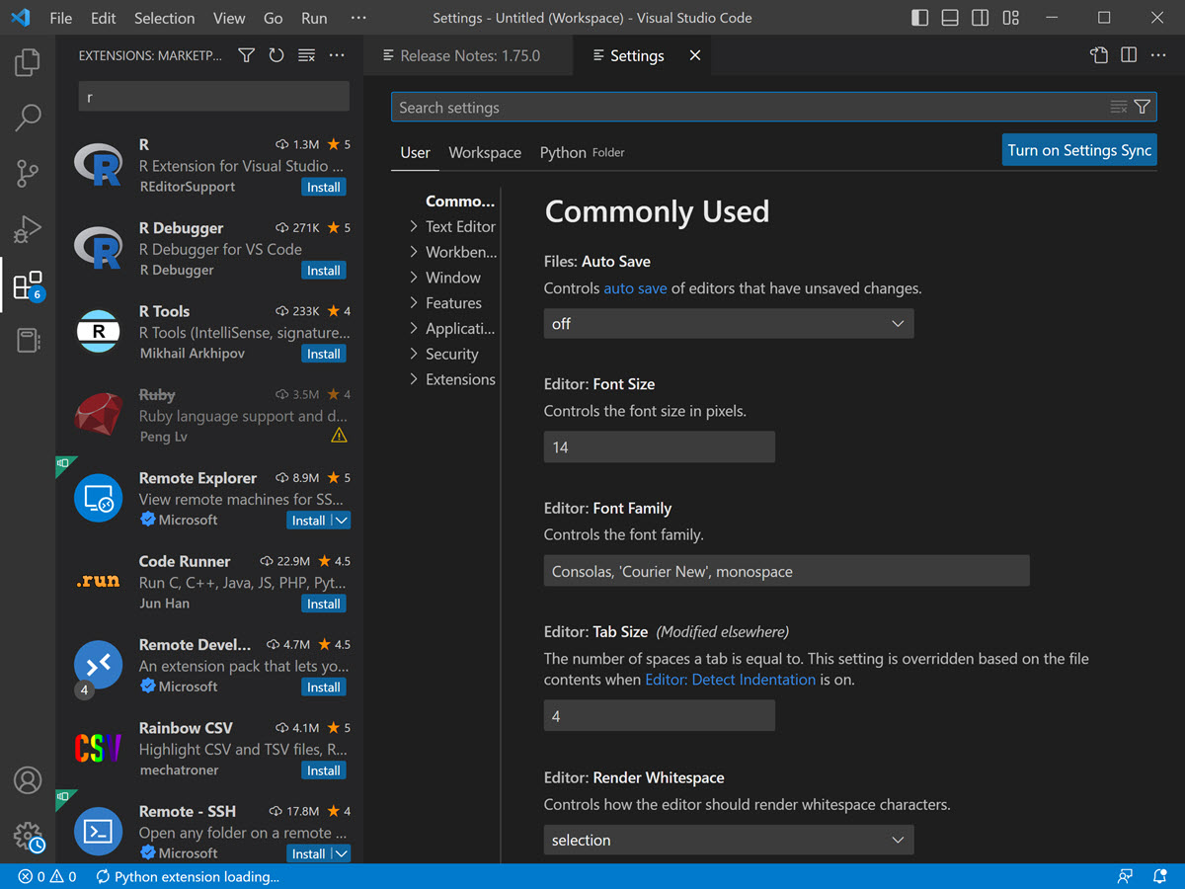Open the notebook-shaped view in the activity bar
Image resolution: width=1185 pixels, height=889 pixels.
coord(28,341)
